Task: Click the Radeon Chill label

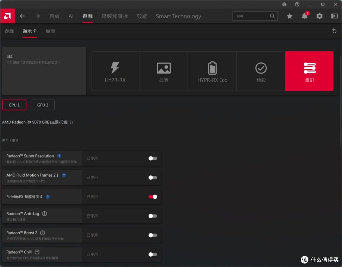Action: (x=19, y=252)
